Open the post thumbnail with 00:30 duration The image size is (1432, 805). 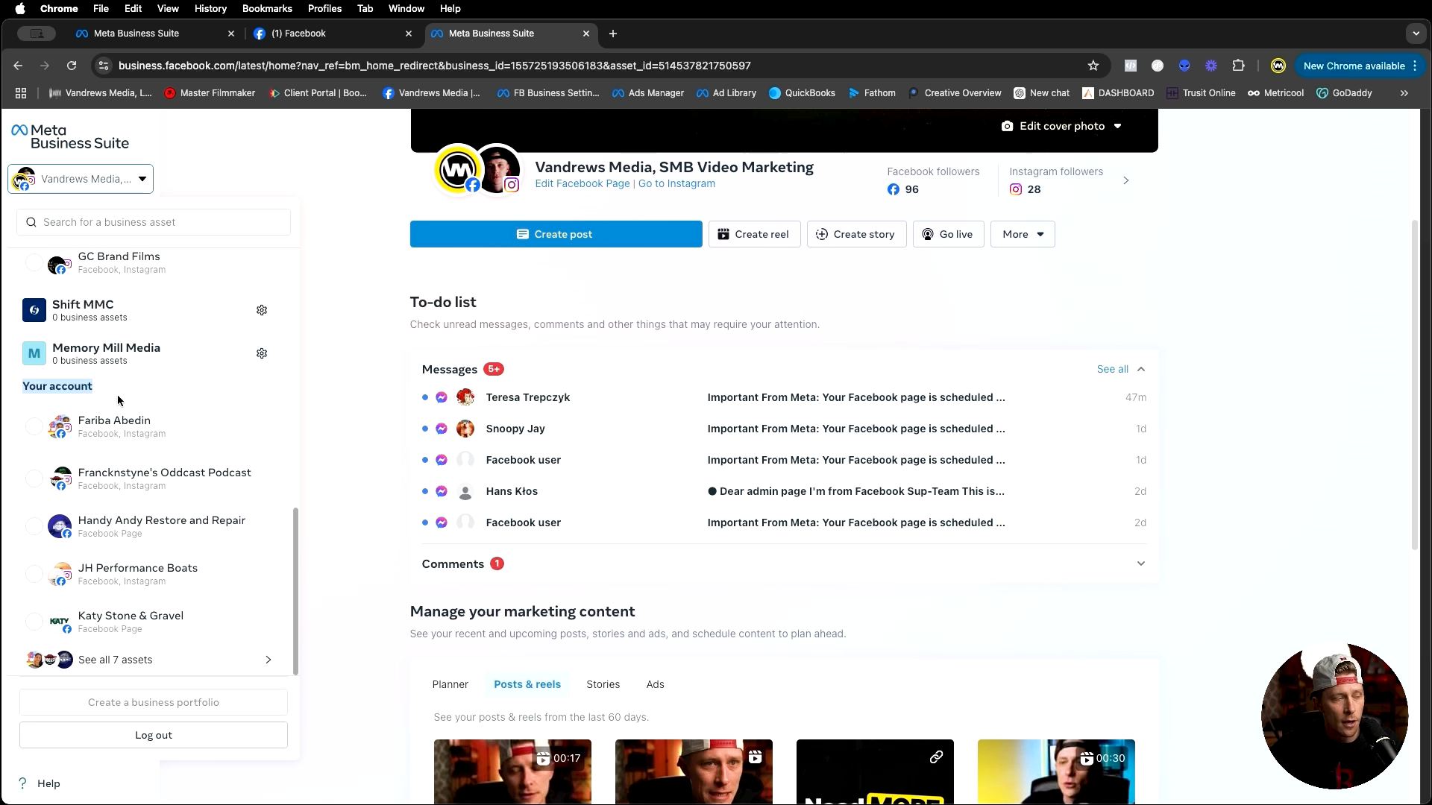(1056, 771)
